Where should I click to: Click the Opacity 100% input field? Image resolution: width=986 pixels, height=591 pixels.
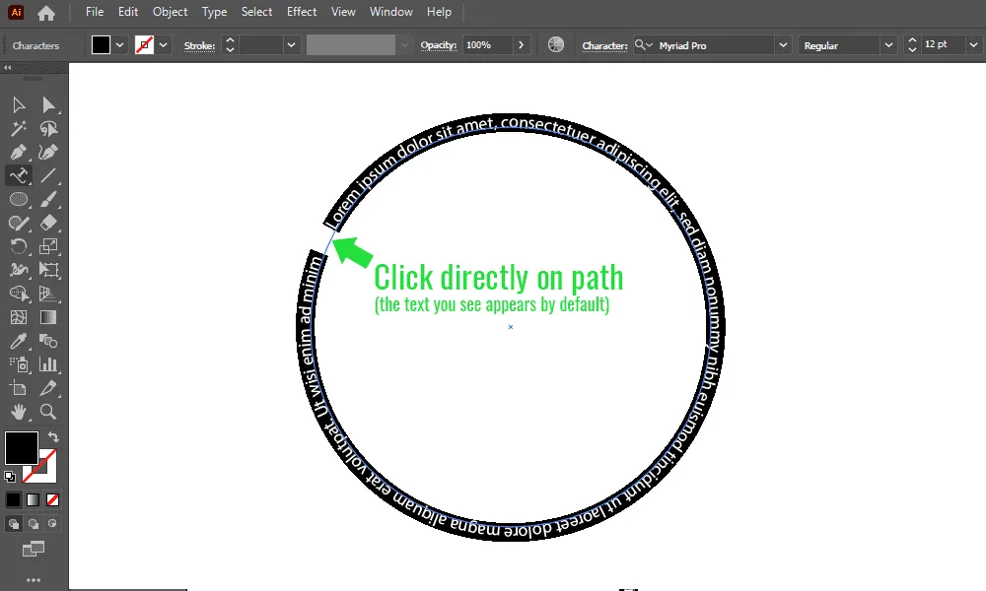coord(487,45)
